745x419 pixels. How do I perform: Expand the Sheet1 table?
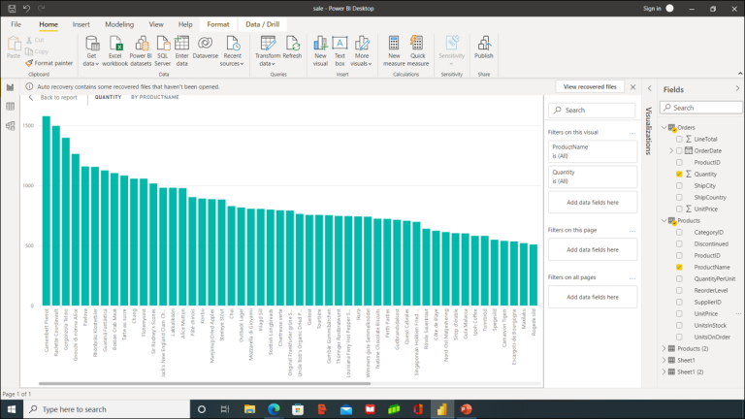click(x=664, y=360)
